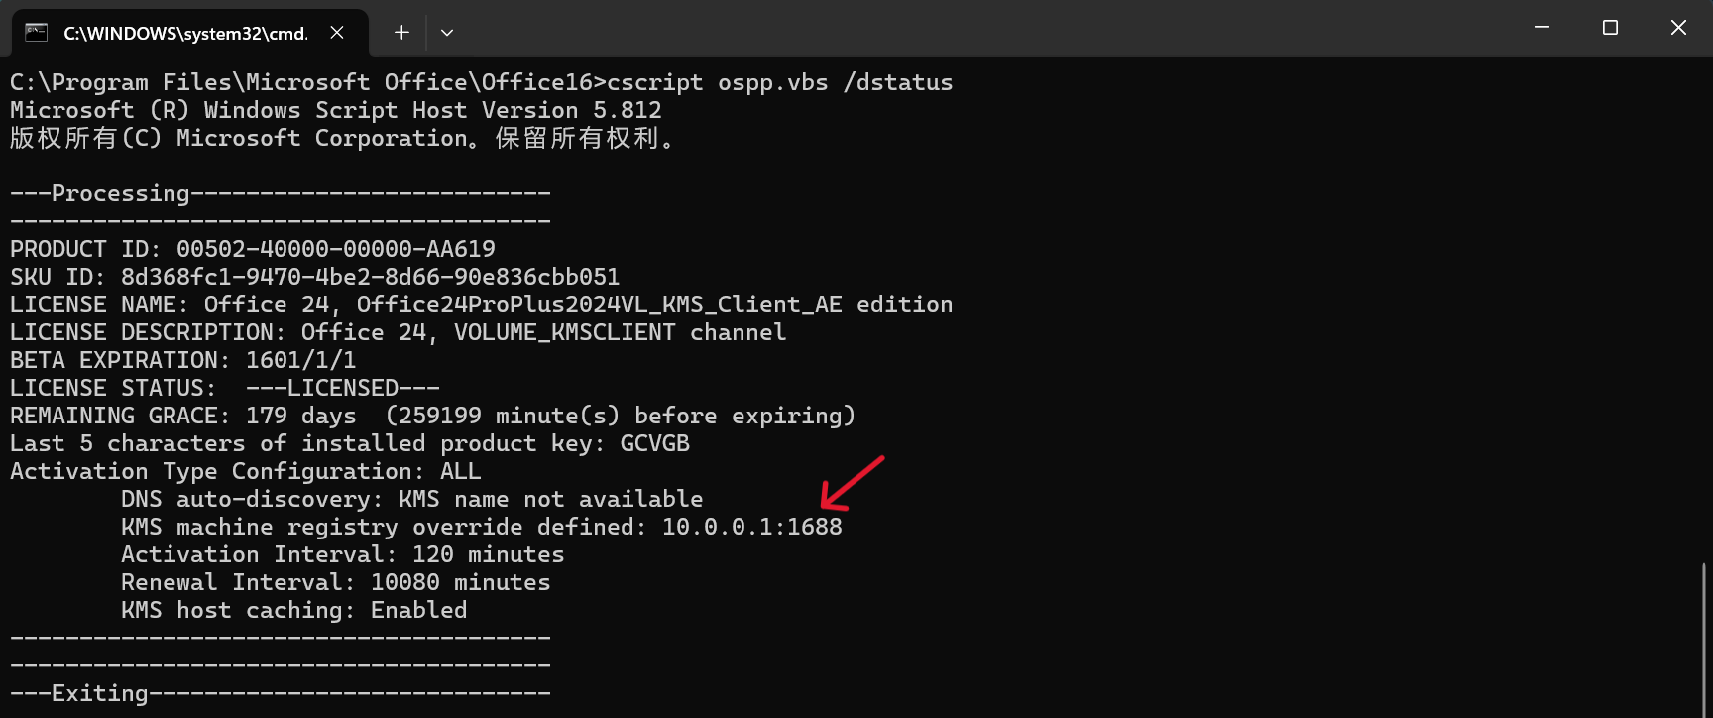Click the ---Exiting--- line
The image size is (1713, 718).
(281, 693)
